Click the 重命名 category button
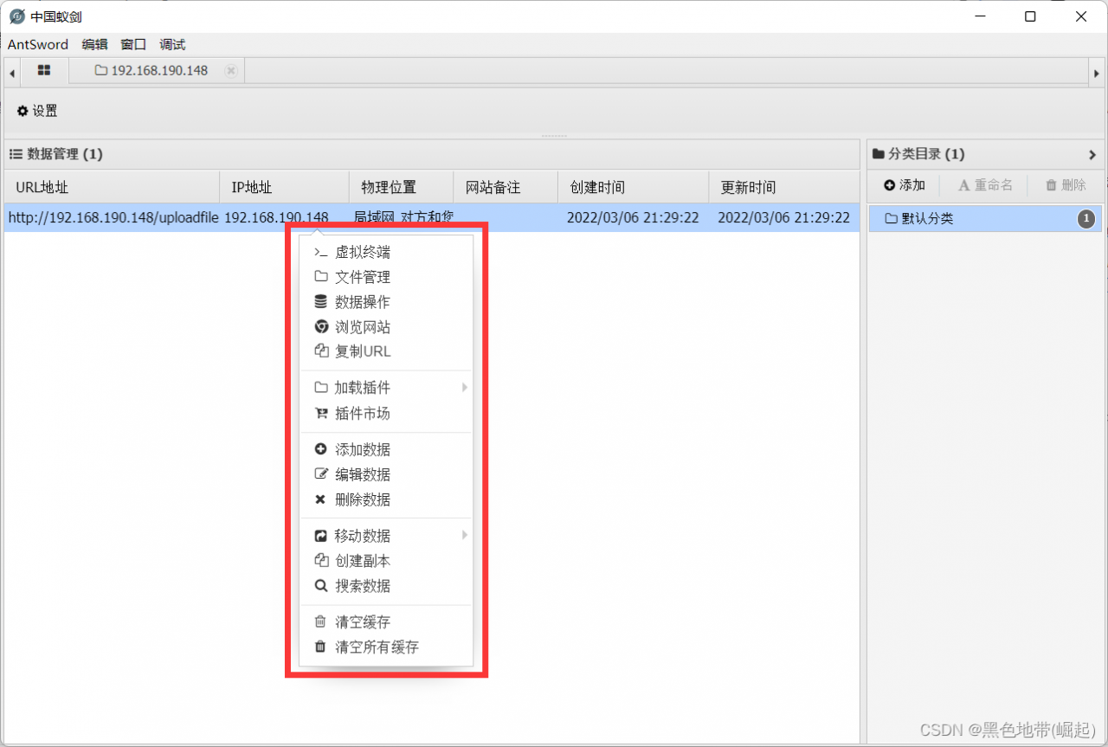This screenshot has width=1108, height=747. [985, 185]
